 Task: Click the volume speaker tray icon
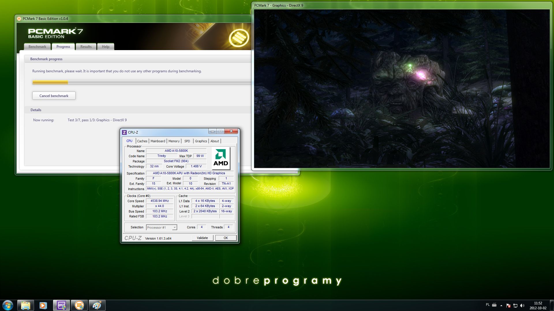pos(522,306)
